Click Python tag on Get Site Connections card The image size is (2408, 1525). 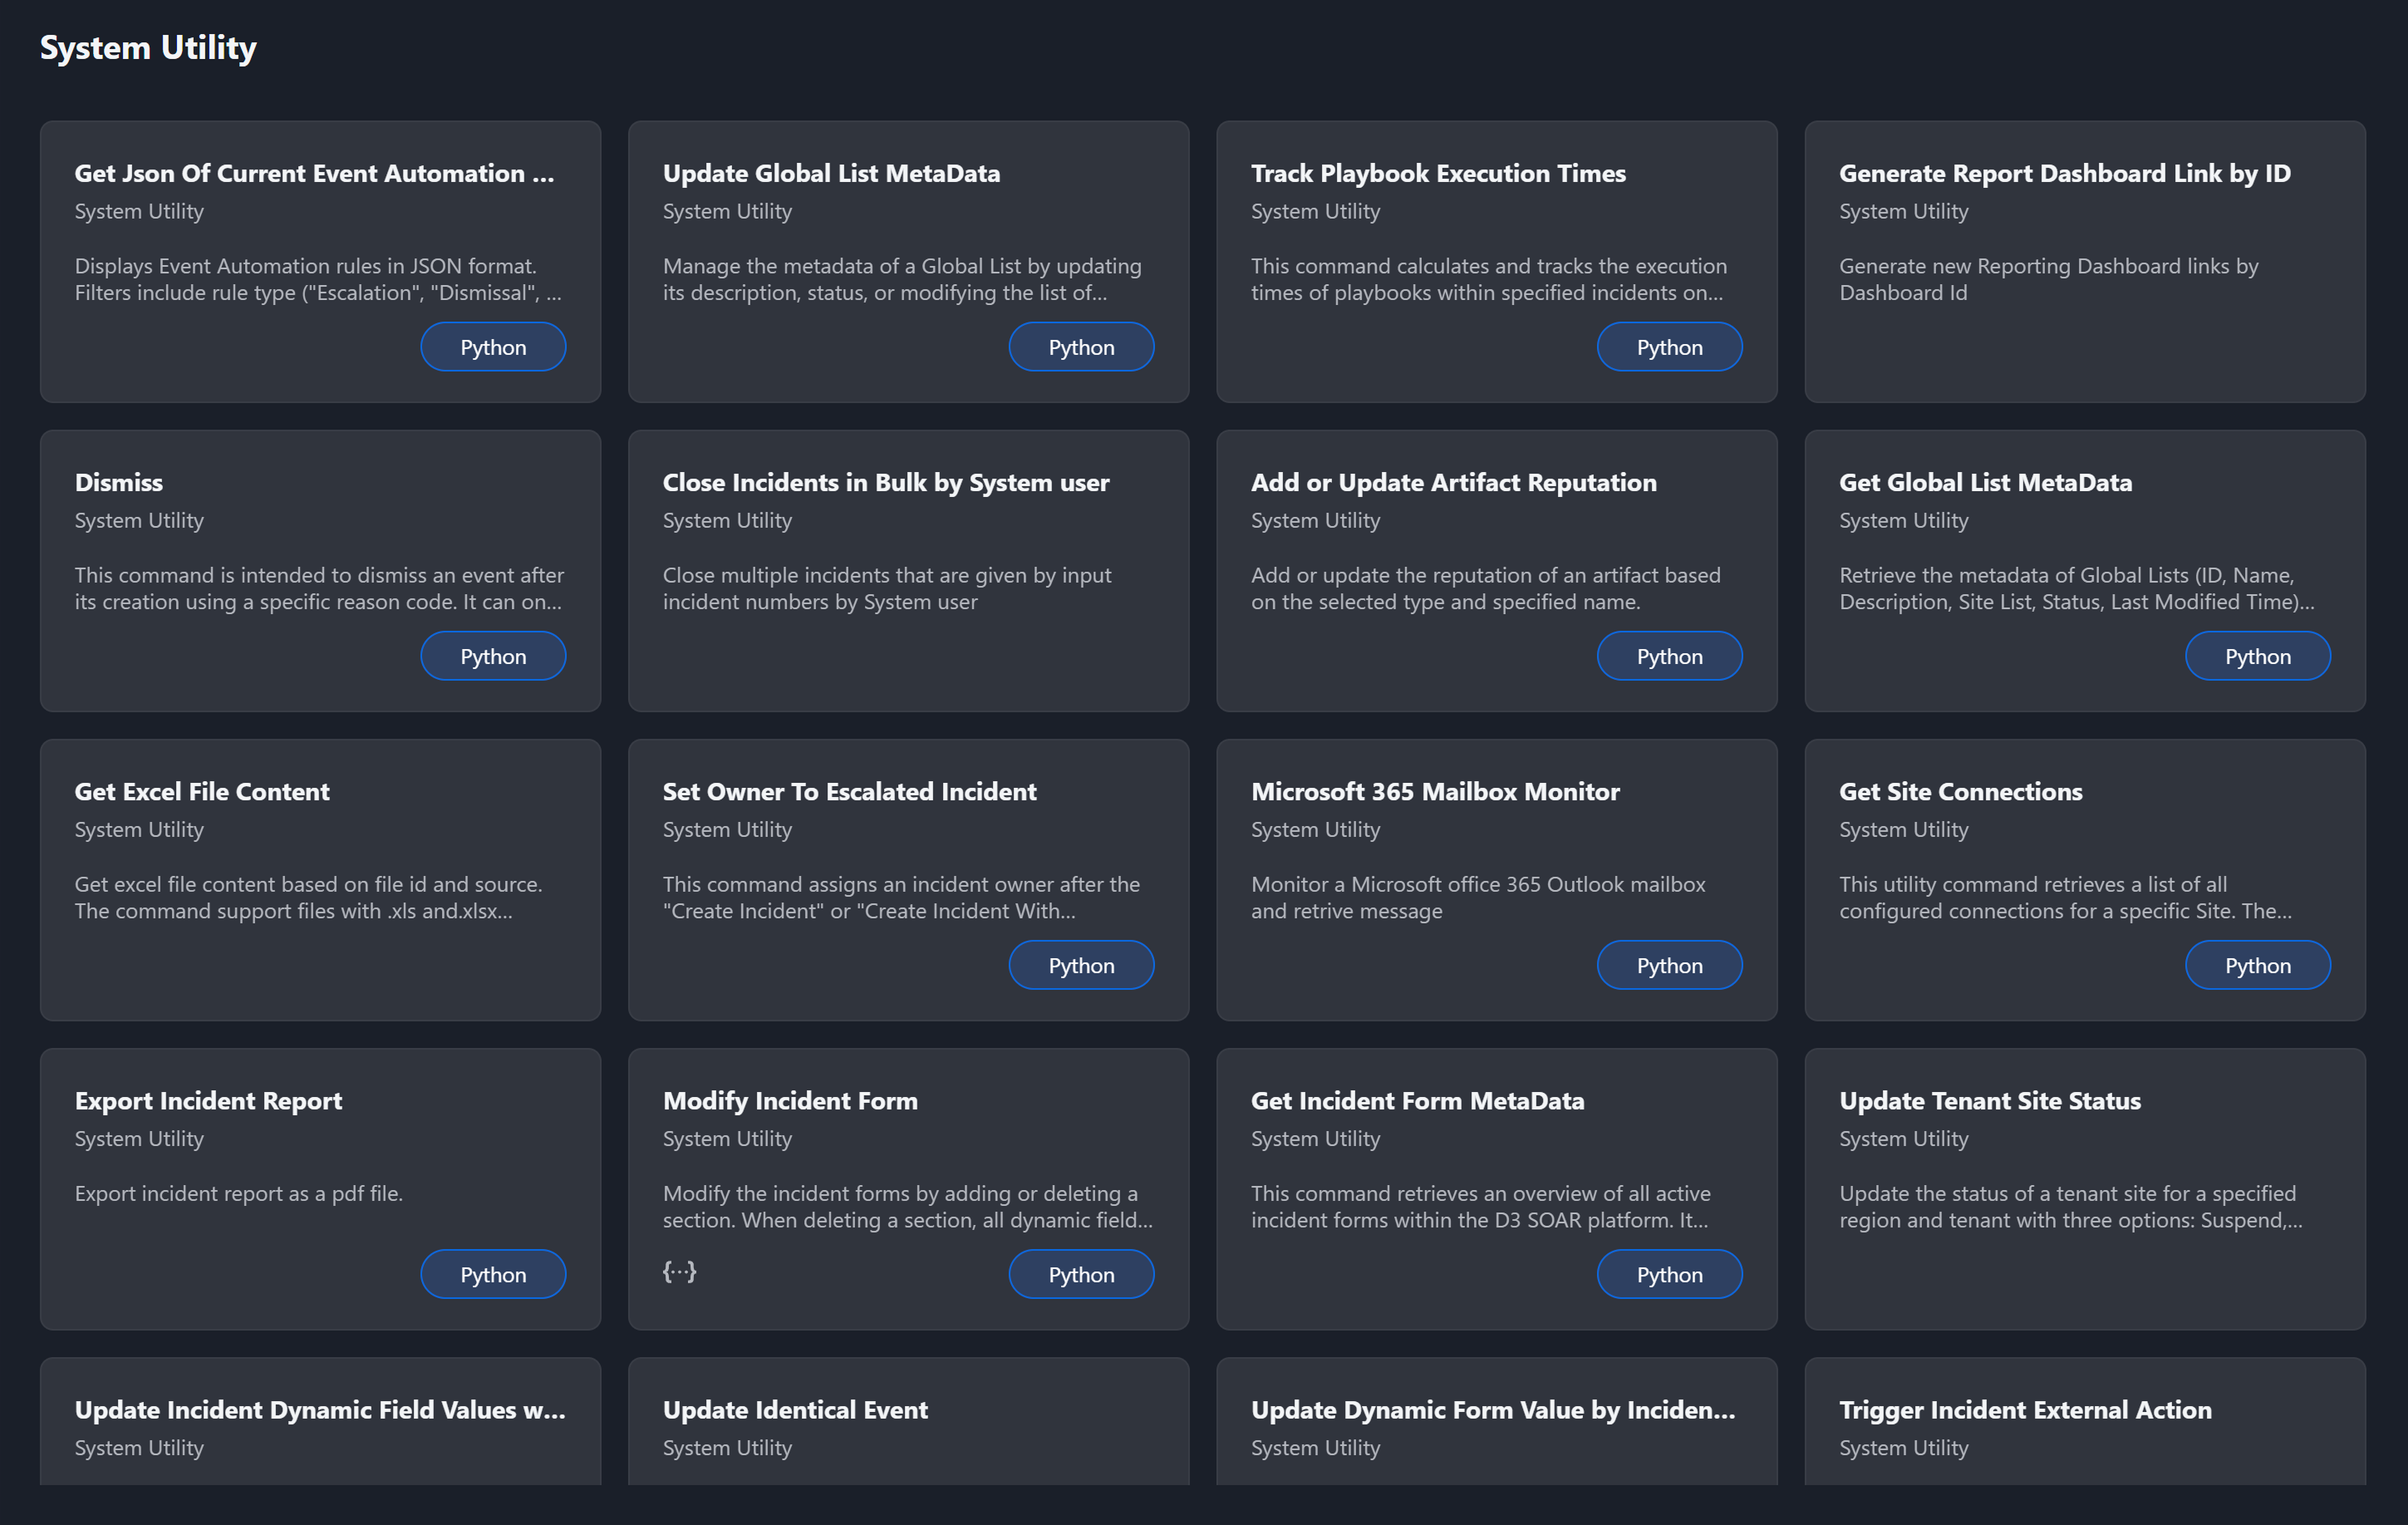[x=2257, y=965]
